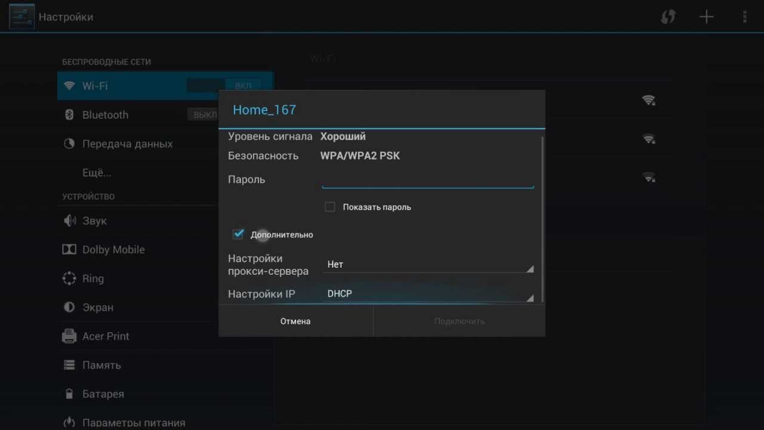Click the Home_167 dialog title
The image size is (764, 430).
pyautogui.click(x=264, y=110)
